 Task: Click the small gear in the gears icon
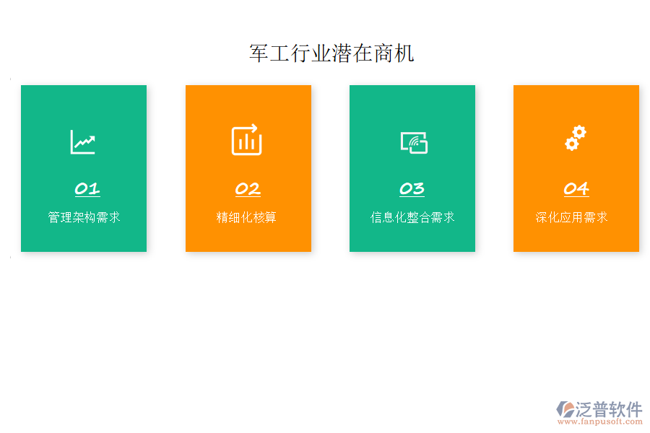(x=571, y=144)
